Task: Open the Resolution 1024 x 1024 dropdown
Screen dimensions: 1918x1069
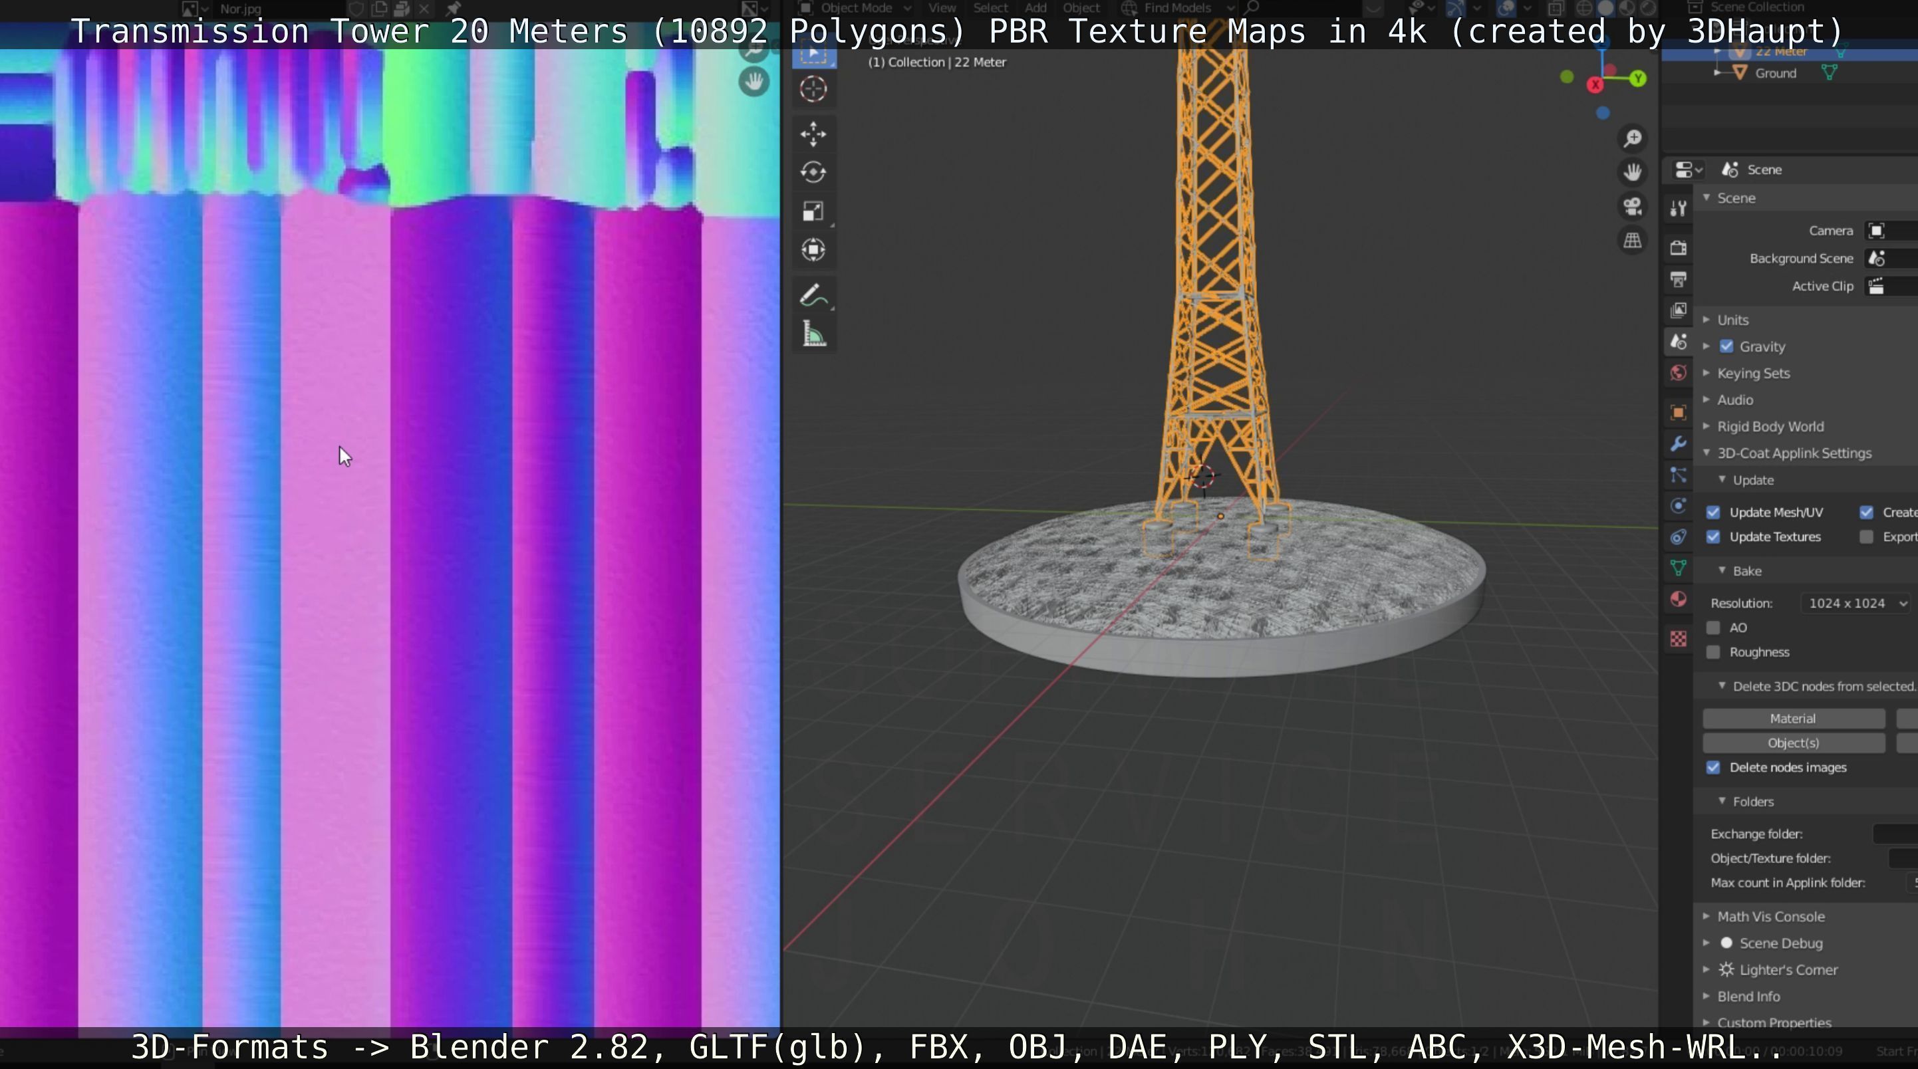Action: (x=1855, y=603)
